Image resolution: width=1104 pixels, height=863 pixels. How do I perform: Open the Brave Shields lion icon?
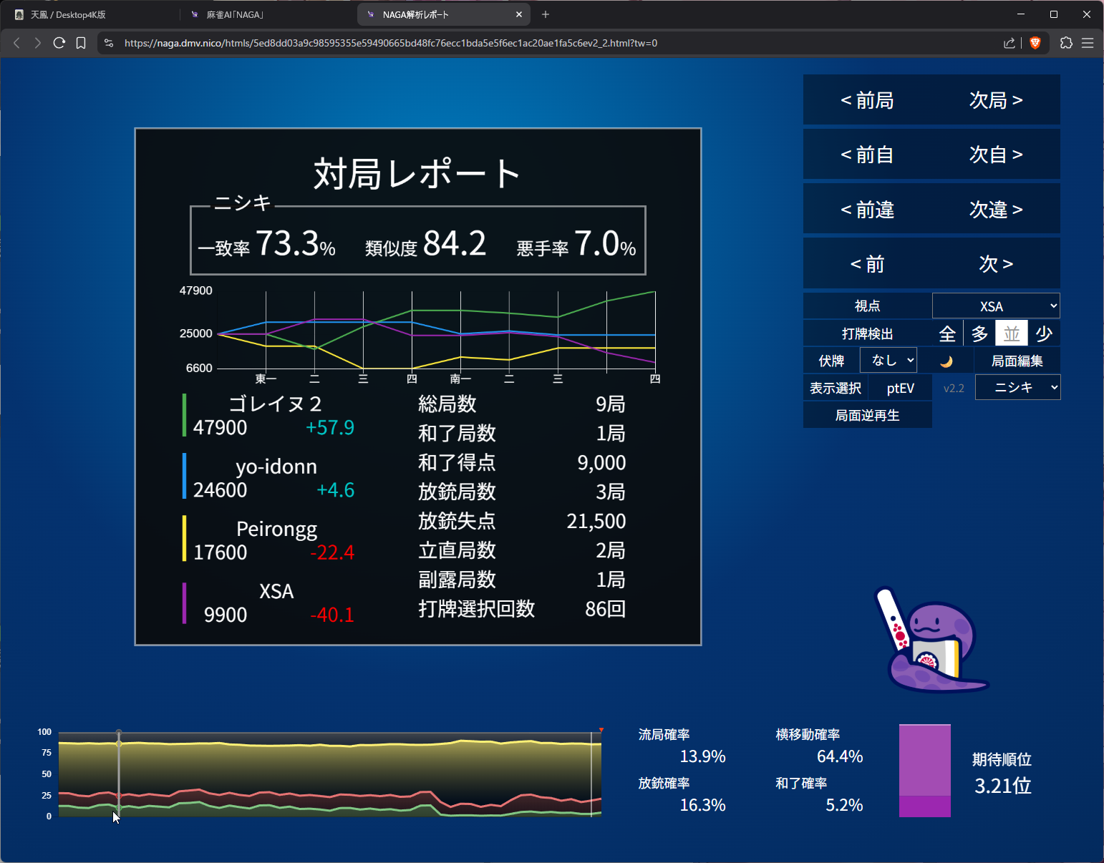click(x=1035, y=43)
